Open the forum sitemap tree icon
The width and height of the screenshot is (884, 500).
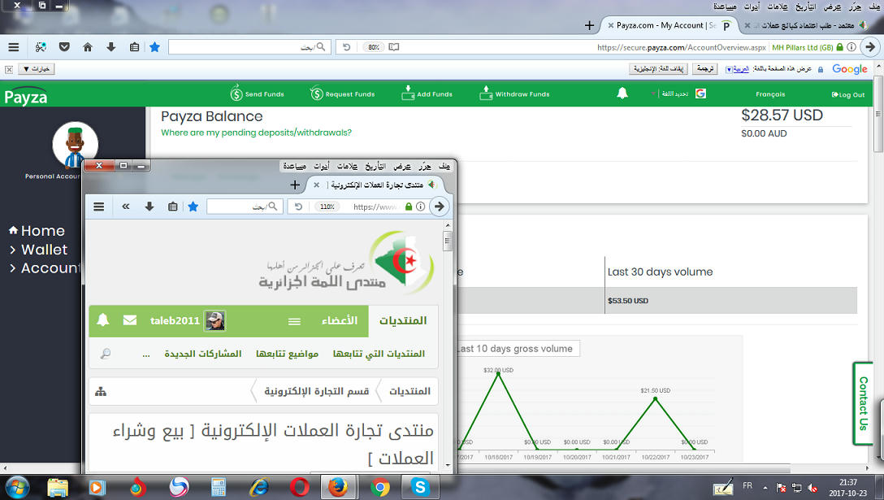point(101,392)
